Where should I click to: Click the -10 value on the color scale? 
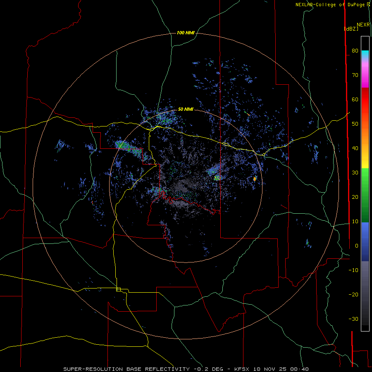click(353, 270)
